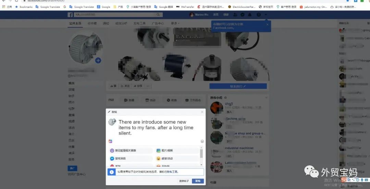
Task: Click 创建 in the Facebook top bar
Action: (x=226, y=15)
